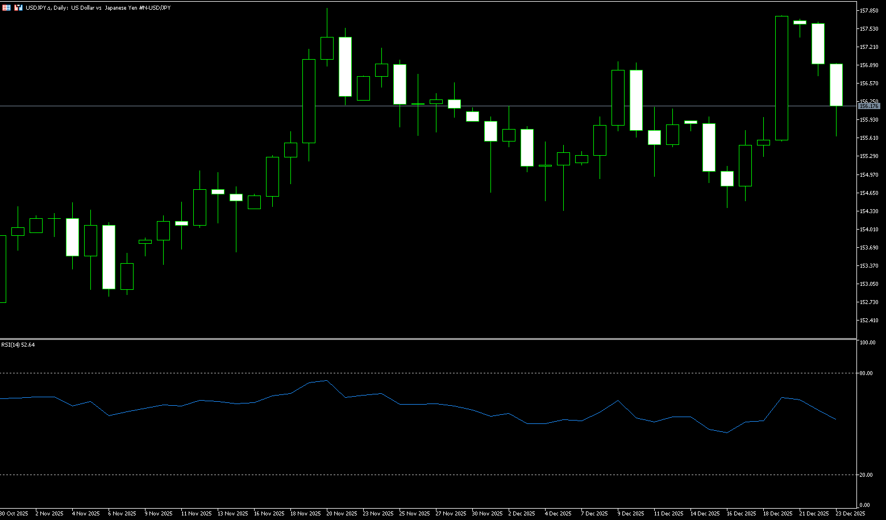Click the 20 Nov 2025 date label
Screen dimensions: 886x520
tap(341, 514)
